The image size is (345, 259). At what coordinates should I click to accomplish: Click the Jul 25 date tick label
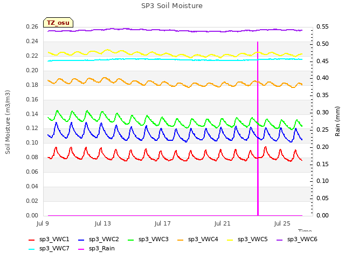click(282, 224)
